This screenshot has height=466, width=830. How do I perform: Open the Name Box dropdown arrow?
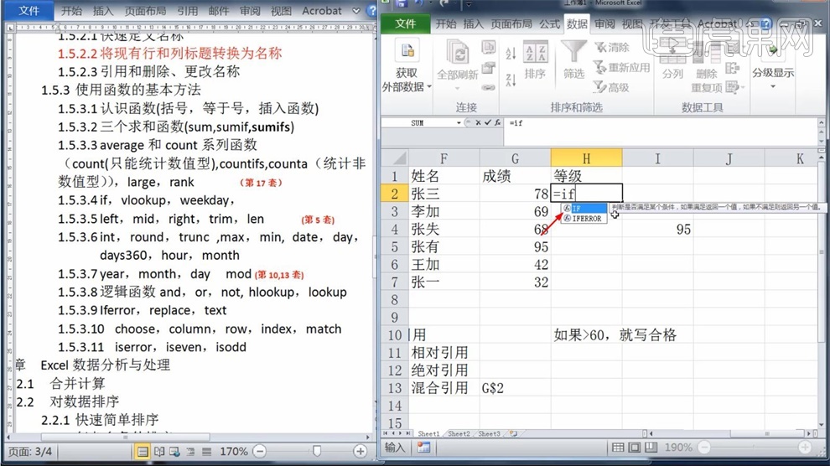point(459,122)
